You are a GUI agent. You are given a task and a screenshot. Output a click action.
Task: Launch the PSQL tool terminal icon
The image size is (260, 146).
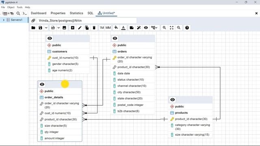tap(25, 13)
